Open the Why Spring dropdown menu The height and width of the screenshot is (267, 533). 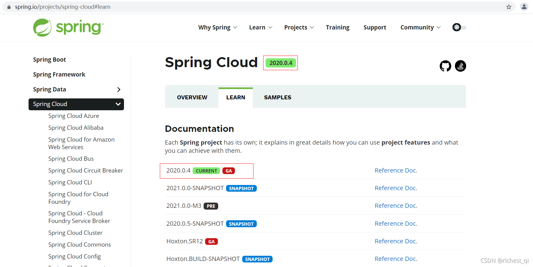pos(217,27)
